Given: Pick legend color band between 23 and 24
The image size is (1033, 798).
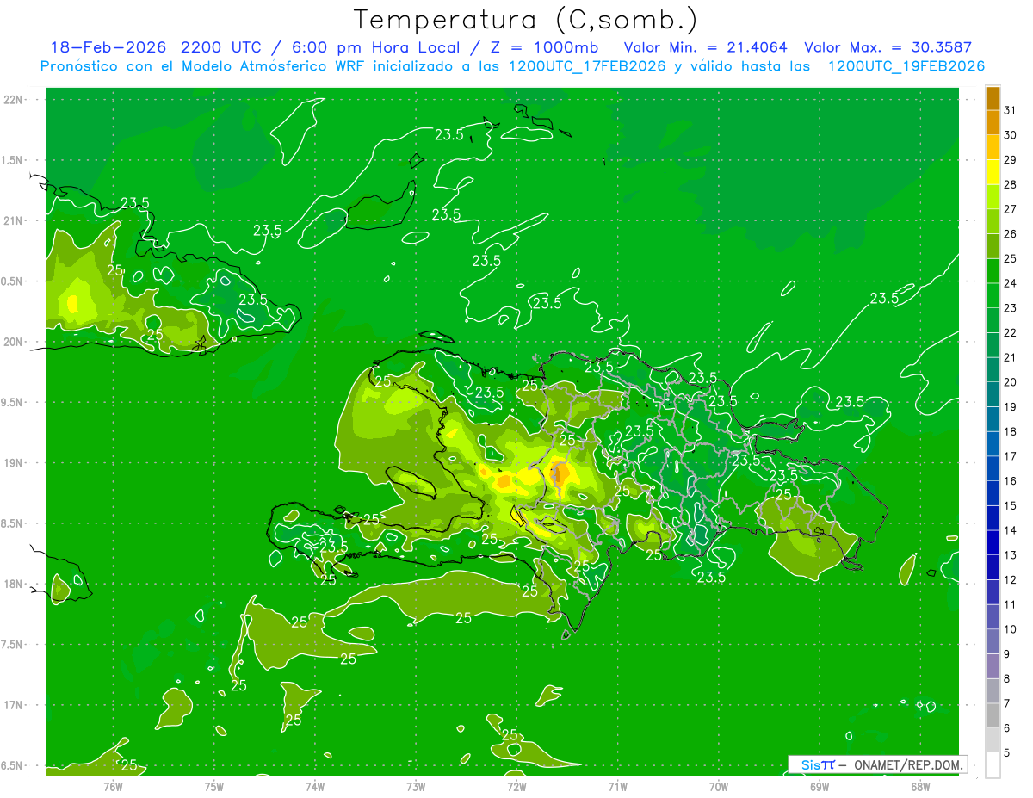Looking at the screenshot, I should click(x=993, y=295).
